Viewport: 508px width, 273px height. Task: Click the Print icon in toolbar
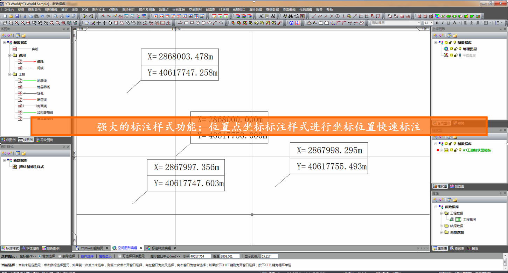pyautogui.click(x=62, y=16)
